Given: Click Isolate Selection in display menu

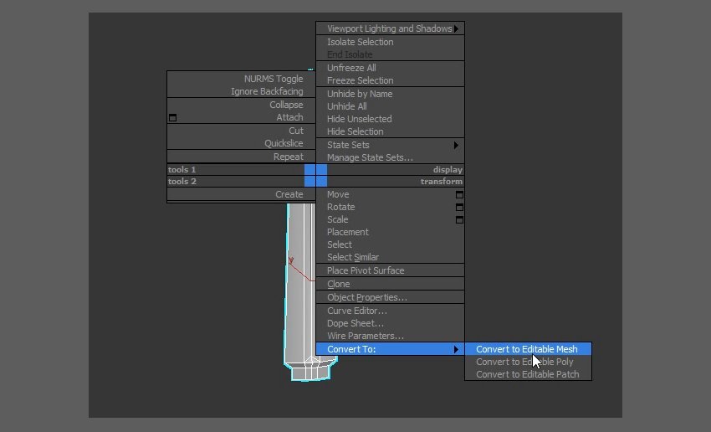Looking at the screenshot, I should (360, 42).
